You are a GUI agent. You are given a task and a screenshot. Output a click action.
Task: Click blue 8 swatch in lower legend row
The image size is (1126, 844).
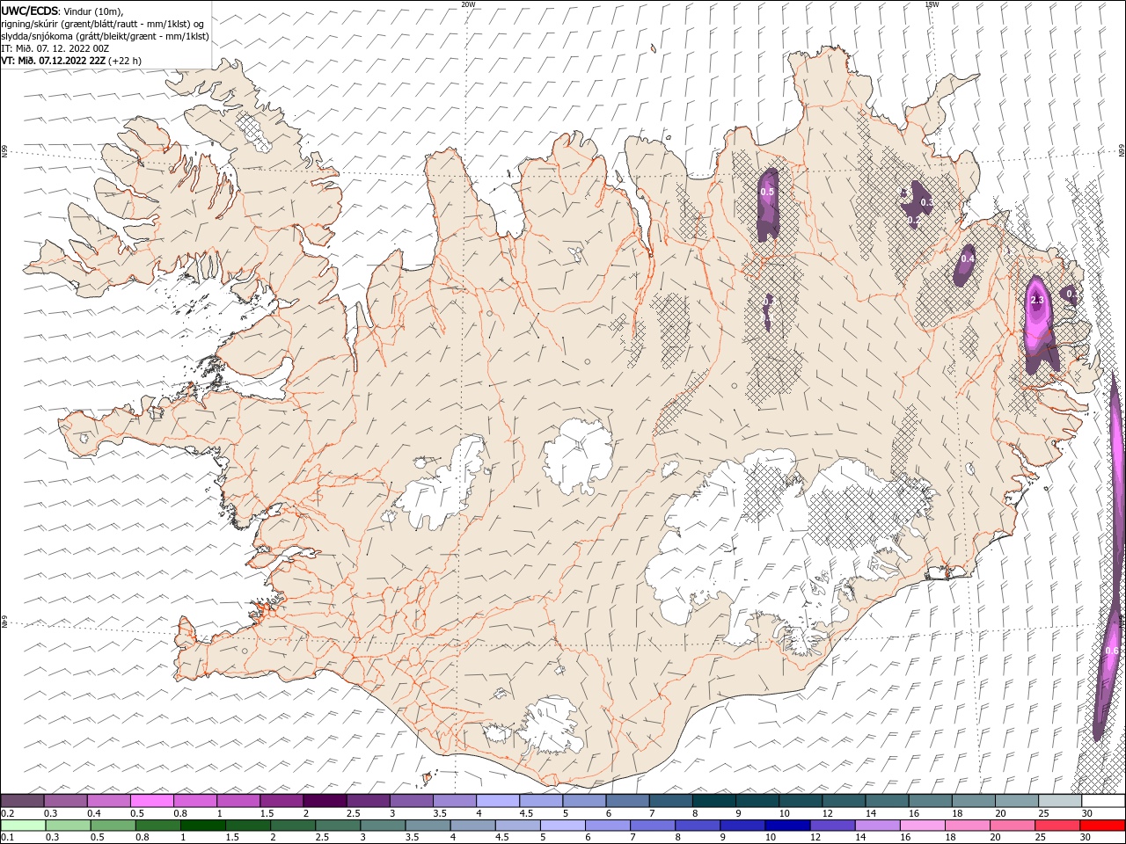click(697, 826)
